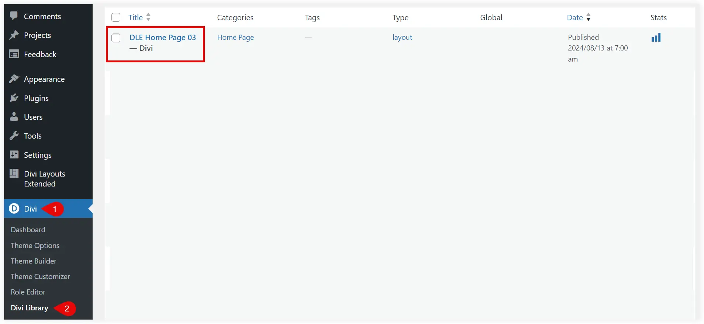This screenshot has height=324, width=704.
Task: Click the Projects pushpin icon
Action: (x=14, y=35)
